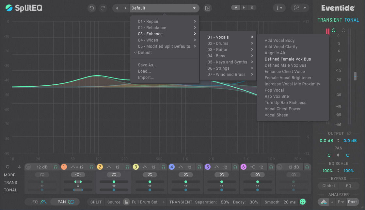Solo band 4 with its headphone icon
365x210 pixels.
click(199, 167)
